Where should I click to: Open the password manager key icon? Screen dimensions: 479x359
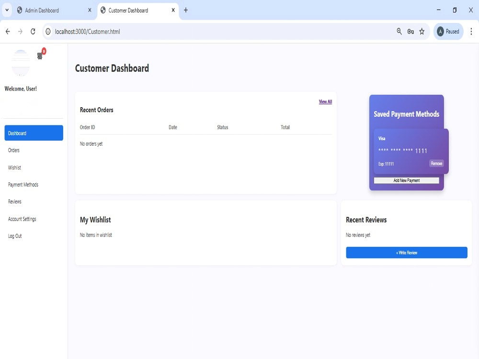(411, 32)
